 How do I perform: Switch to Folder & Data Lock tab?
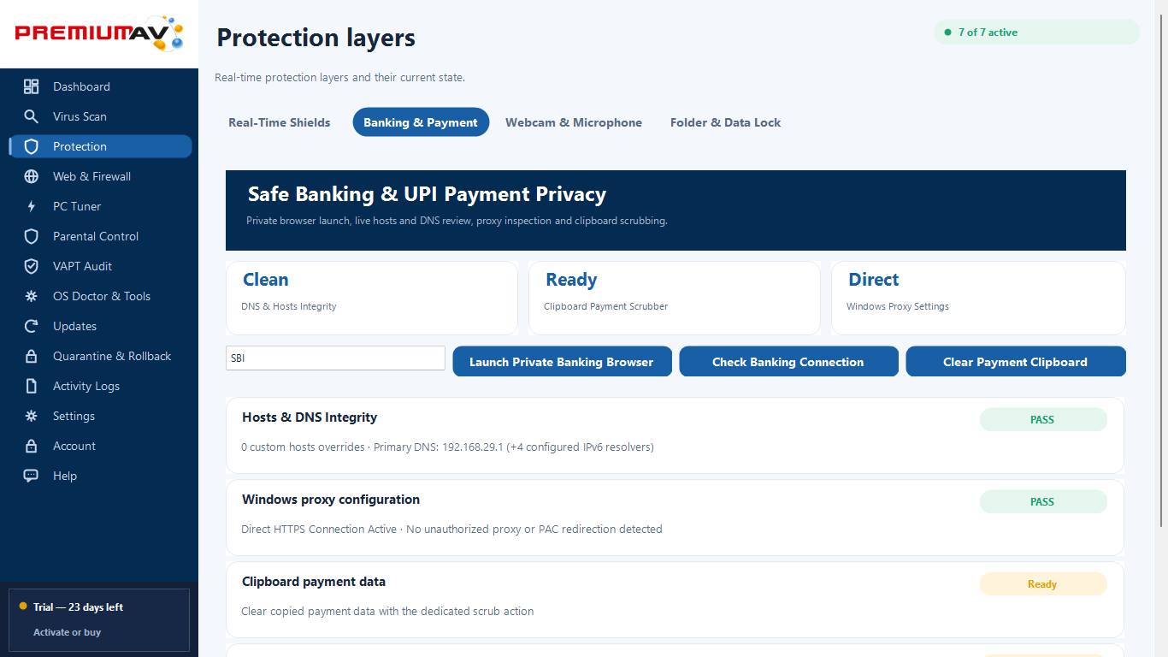pos(725,122)
